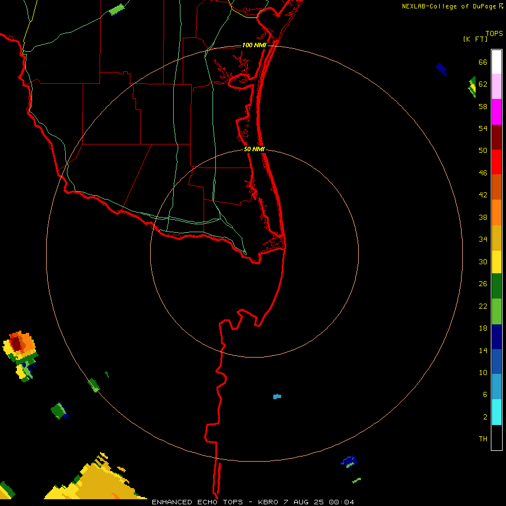Click the legend value 10
The image size is (506, 506).
[483, 372]
